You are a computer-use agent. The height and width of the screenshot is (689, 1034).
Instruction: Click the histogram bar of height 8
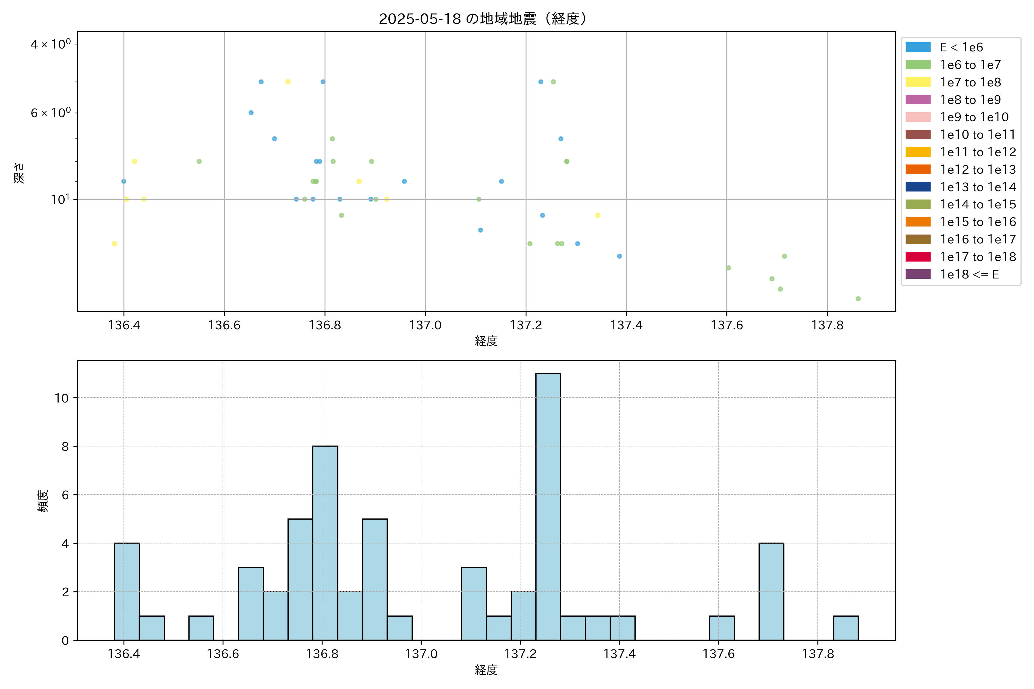(x=325, y=543)
